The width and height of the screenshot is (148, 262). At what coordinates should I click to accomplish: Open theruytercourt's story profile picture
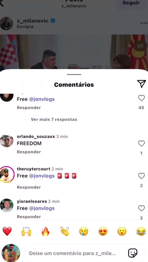(7, 175)
